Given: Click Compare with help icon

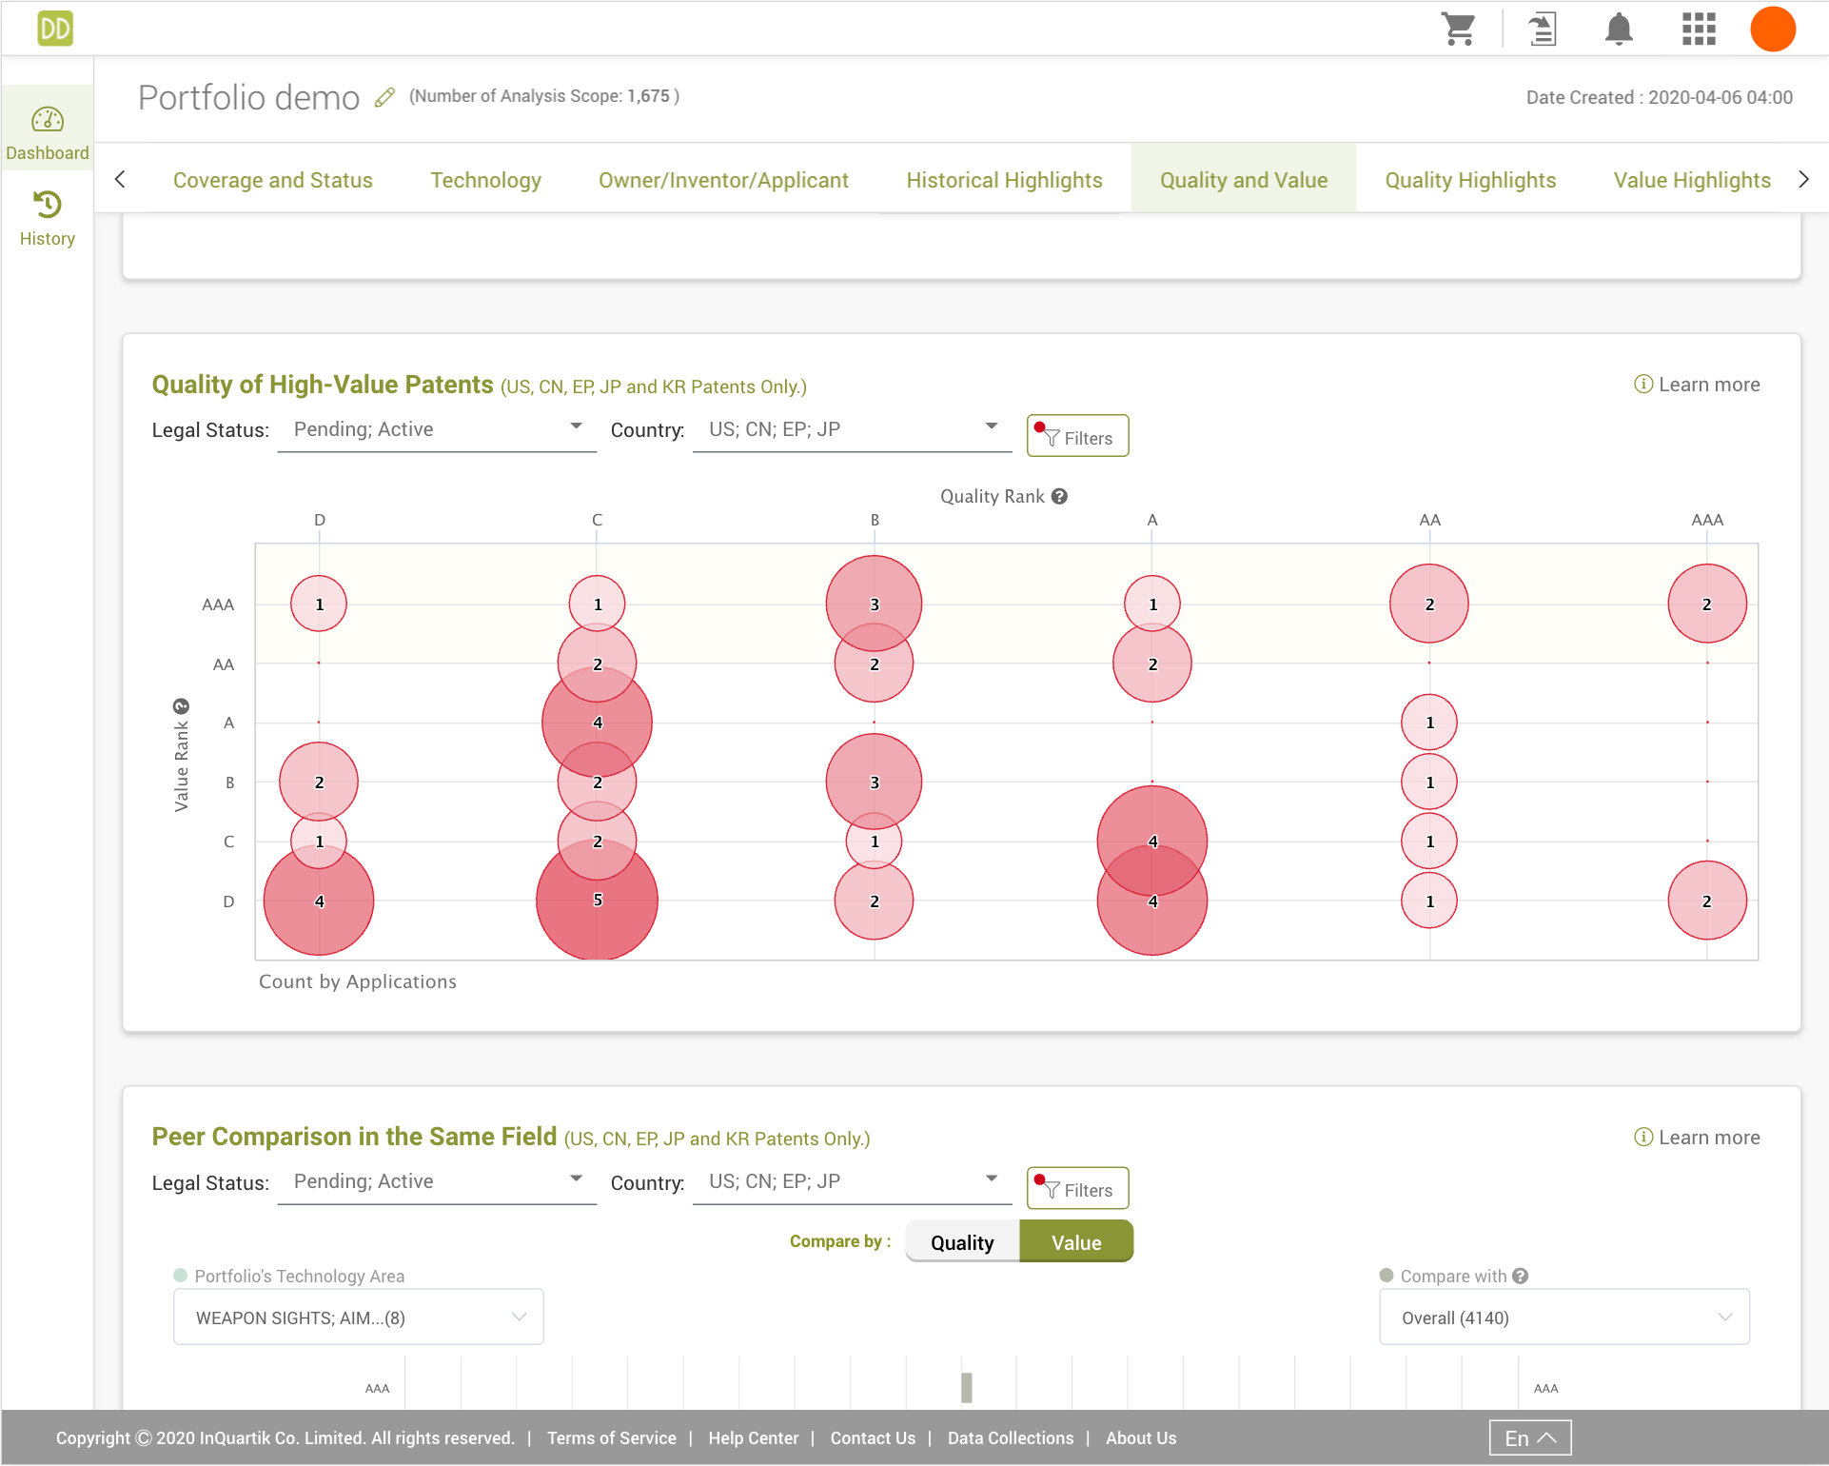Looking at the screenshot, I should click(1521, 1276).
